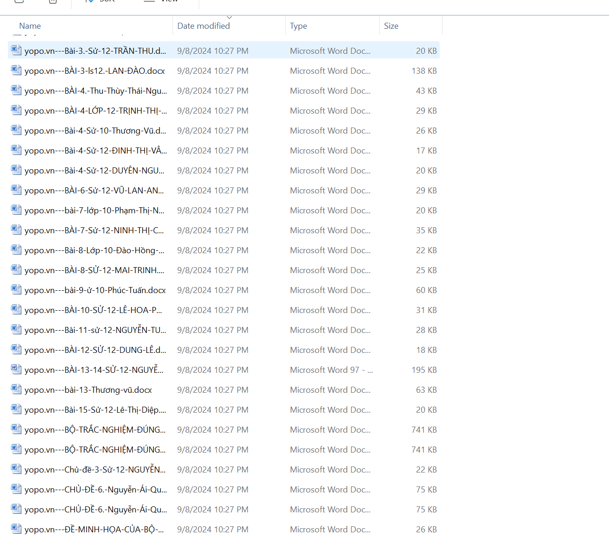Click file name yopo.vn---Chủ-đề-3-Sử-12-NGUYỄN...
The height and width of the screenshot is (543, 609).
coord(95,470)
